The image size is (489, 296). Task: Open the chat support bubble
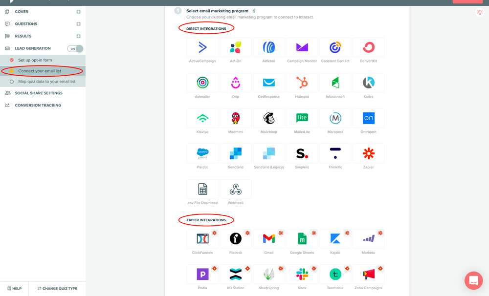pyautogui.click(x=473, y=280)
